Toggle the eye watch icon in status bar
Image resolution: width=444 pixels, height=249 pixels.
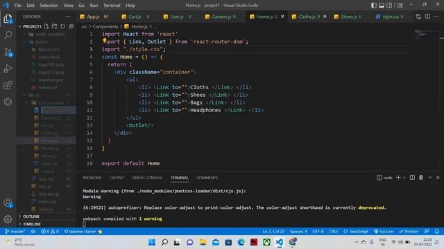pos(33,231)
